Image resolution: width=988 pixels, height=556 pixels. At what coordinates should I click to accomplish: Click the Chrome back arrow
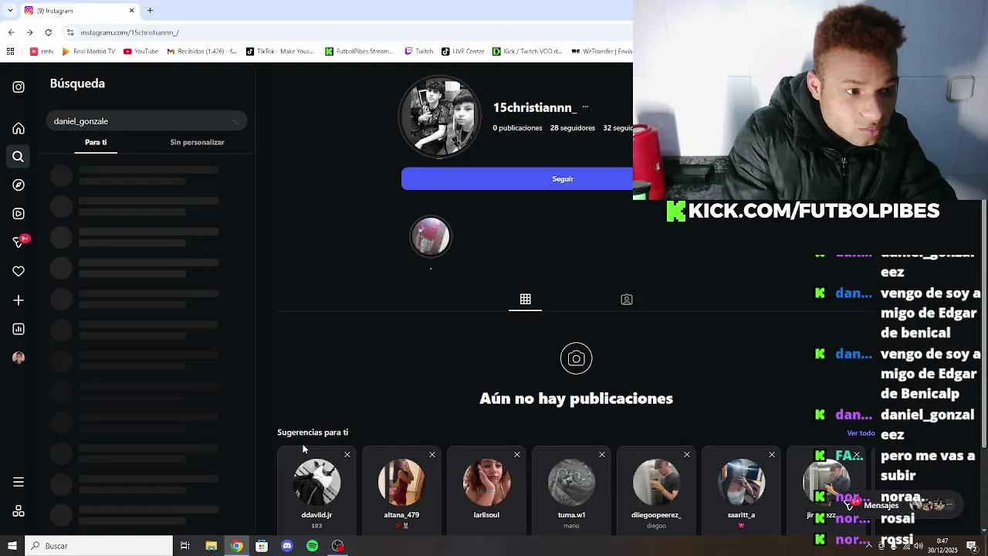(11, 32)
